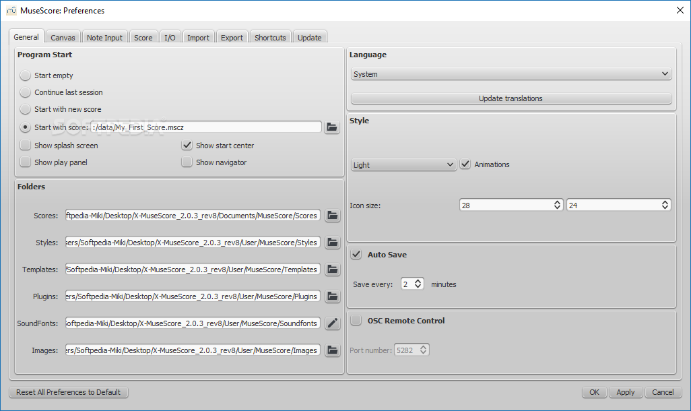Screen dimensions: 691x411
Task: Adjust the Port number spinner arrows
Action: click(x=423, y=350)
